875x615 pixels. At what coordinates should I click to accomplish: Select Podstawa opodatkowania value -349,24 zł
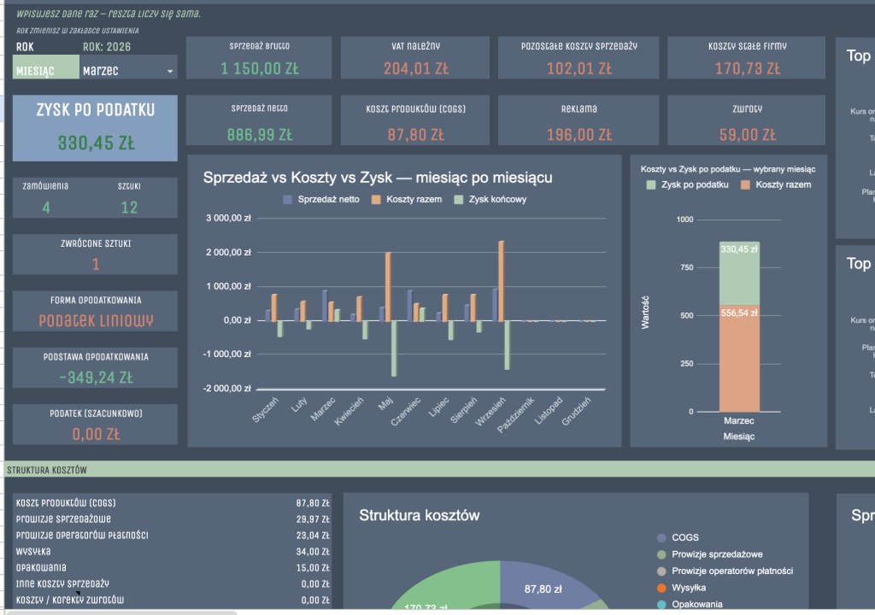96,378
